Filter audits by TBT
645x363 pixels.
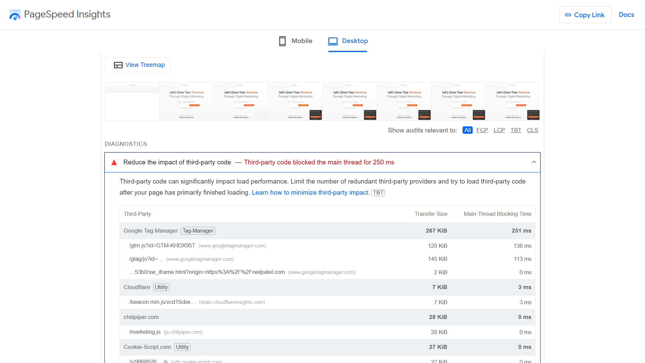click(516, 130)
